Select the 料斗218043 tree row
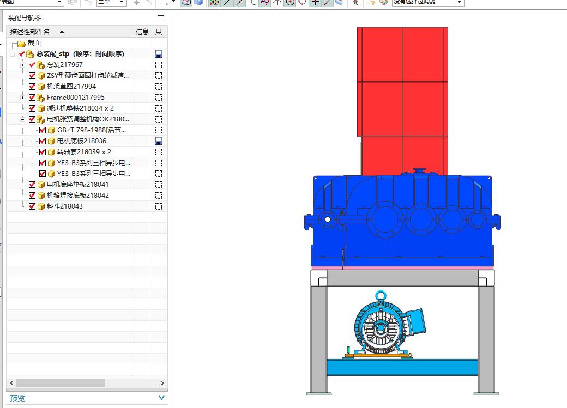567x408 pixels. (x=65, y=206)
